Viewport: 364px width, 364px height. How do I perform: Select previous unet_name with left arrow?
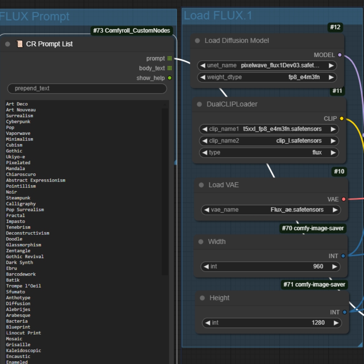point(202,66)
